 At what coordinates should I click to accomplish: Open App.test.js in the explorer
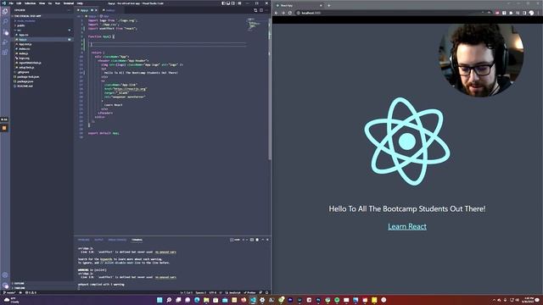click(42, 44)
